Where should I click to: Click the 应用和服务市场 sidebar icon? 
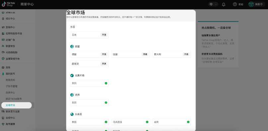[x=3, y=34]
